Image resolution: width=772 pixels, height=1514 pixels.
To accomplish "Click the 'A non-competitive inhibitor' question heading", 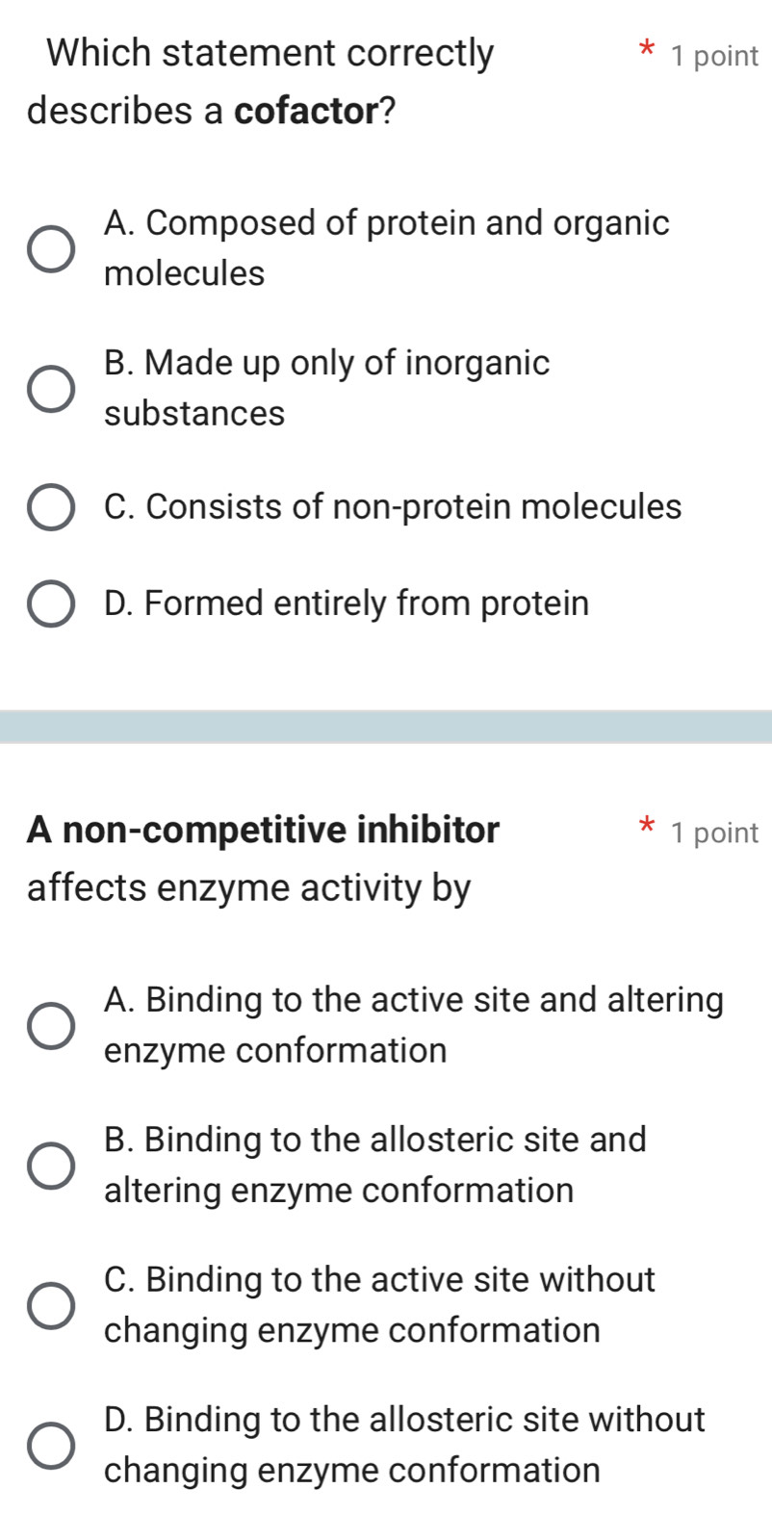I will pyautogui.click(x=263, y=830).
